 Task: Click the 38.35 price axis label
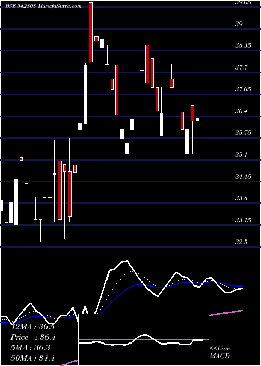[x=243, y=45]
